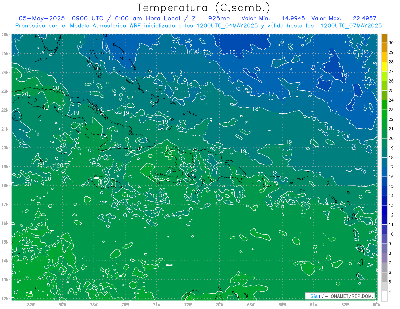The height and width of the screenshot is (309, 400).
Task: Click the longitude axis label "74W"
Action: click(x=157, y=304)
